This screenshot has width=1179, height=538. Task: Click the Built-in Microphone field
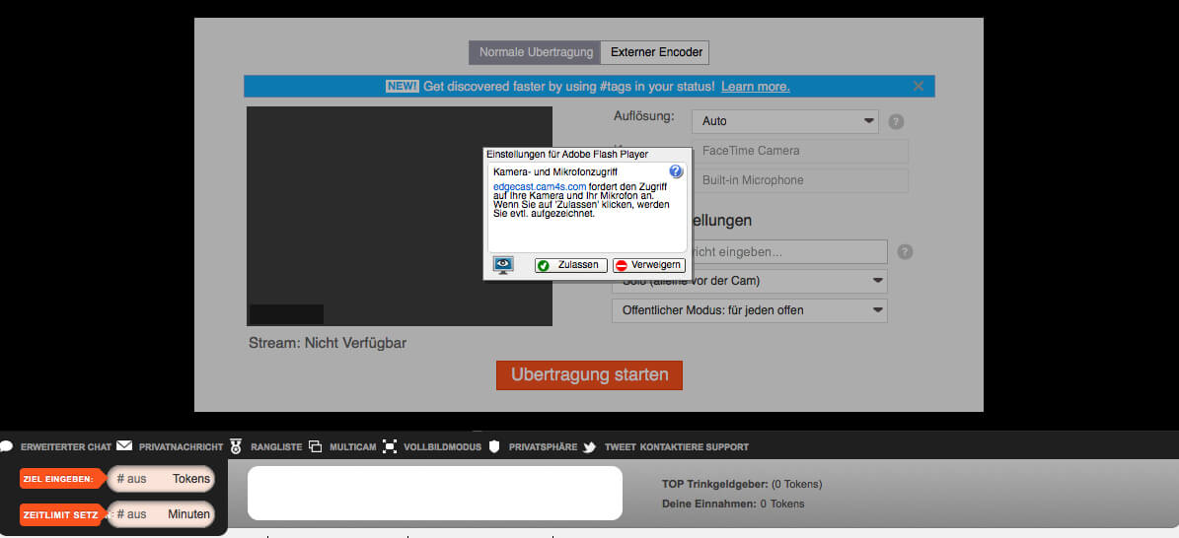(799, 180)
